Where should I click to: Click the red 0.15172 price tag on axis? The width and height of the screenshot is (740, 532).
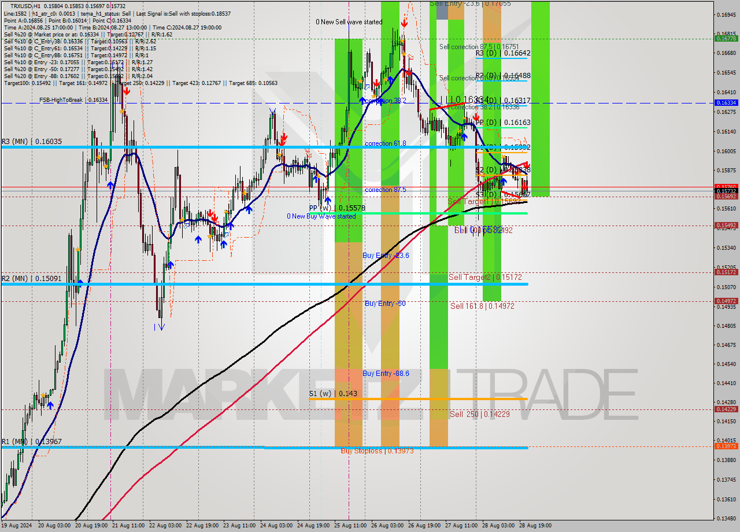[x=726, y=272]
